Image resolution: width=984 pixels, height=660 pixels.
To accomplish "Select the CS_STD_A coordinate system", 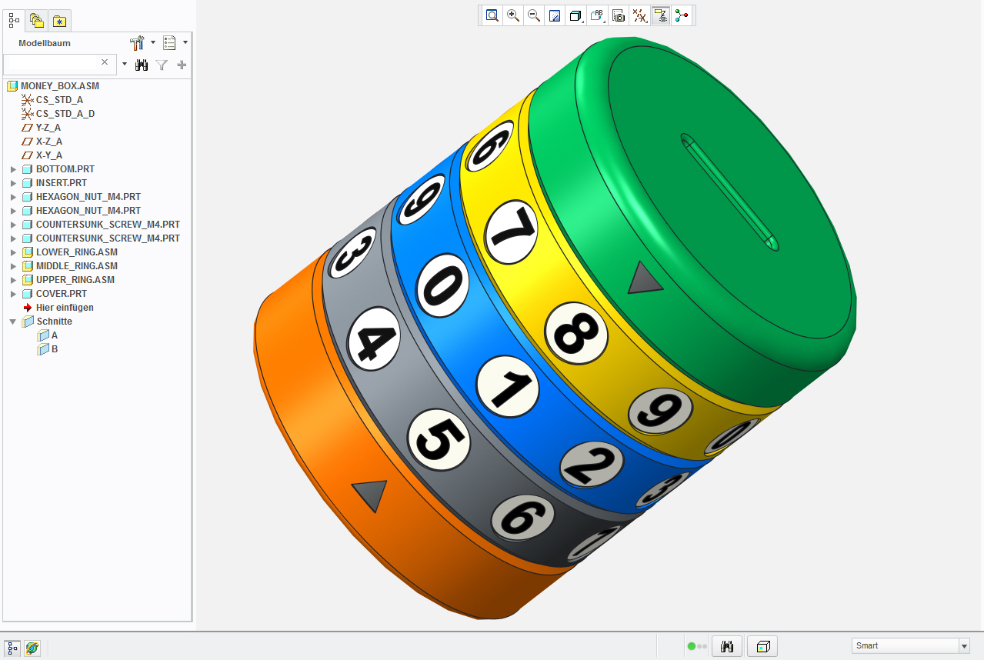I will pos(59,100).
